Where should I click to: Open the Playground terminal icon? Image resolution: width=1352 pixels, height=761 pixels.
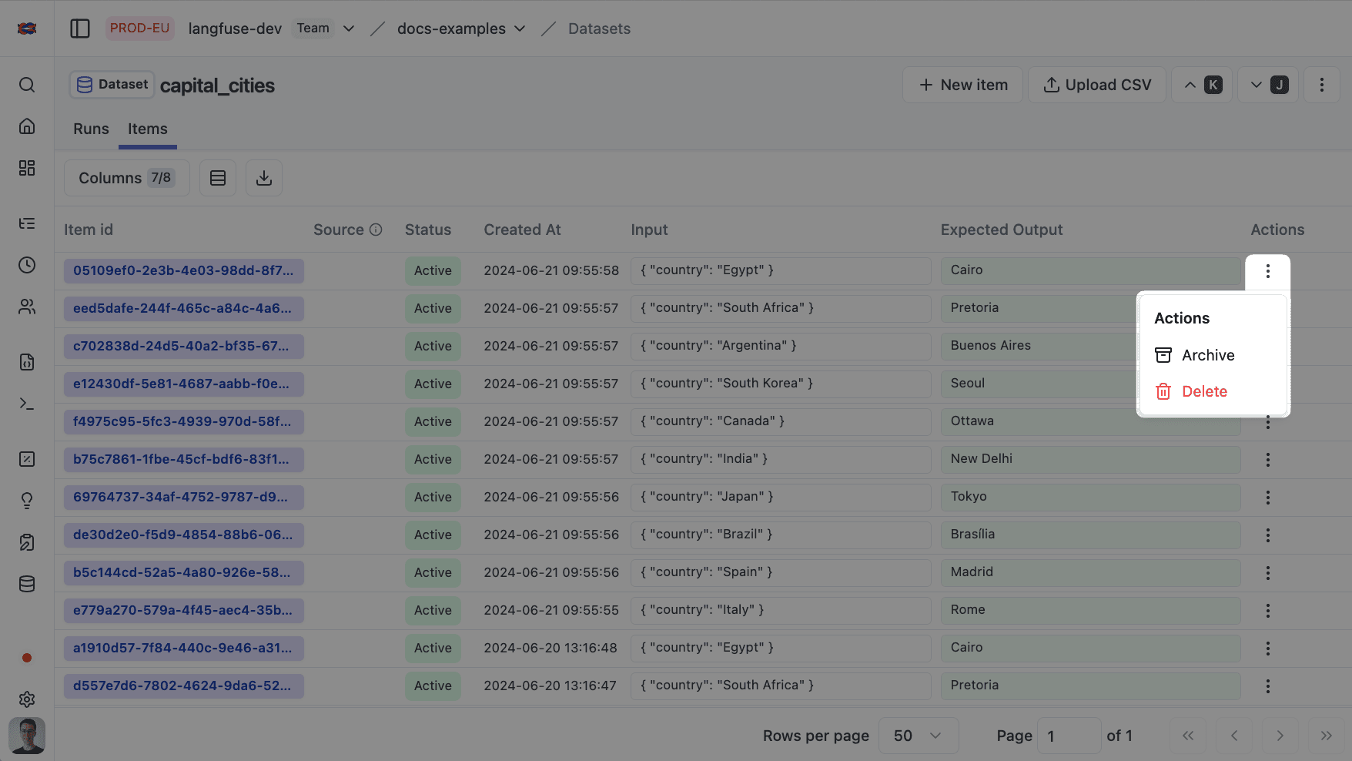point(27,404)
